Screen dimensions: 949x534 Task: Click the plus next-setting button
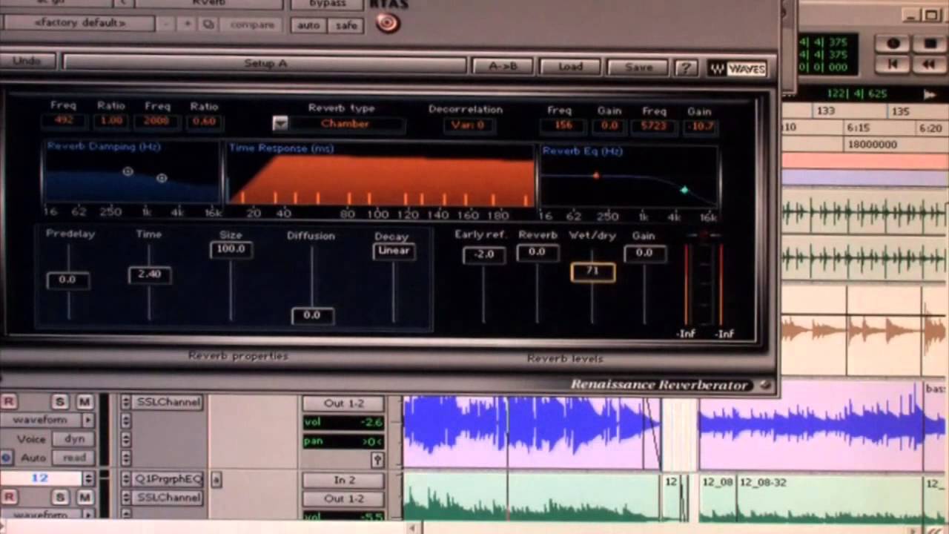[x=188, y=24]
